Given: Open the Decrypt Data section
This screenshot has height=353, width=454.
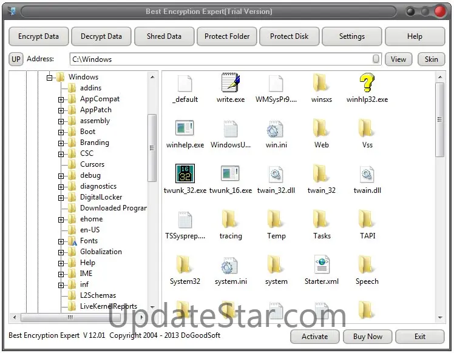Looking at the screenshot, I should coord(101,36).
